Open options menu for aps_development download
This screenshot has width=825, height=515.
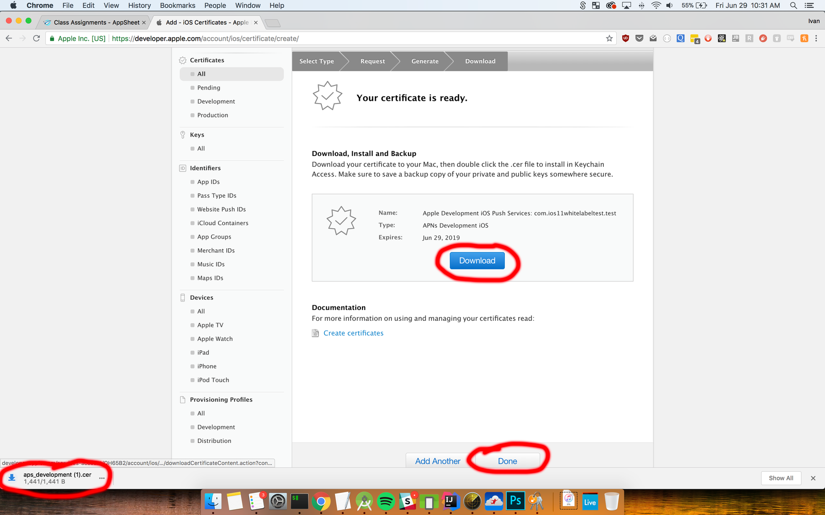coord(102,478)
